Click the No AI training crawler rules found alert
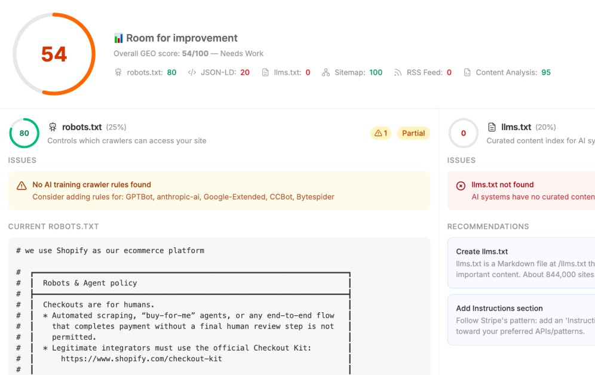 point(219,190)
